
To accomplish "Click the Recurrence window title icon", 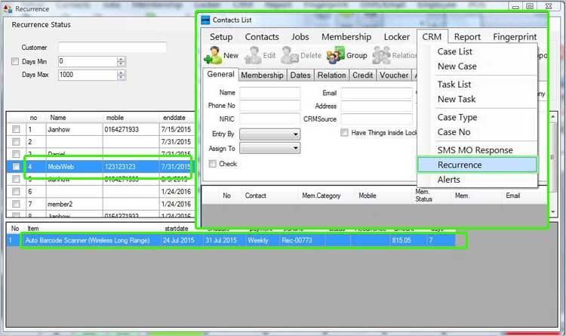I will click(x=8, y=8).
